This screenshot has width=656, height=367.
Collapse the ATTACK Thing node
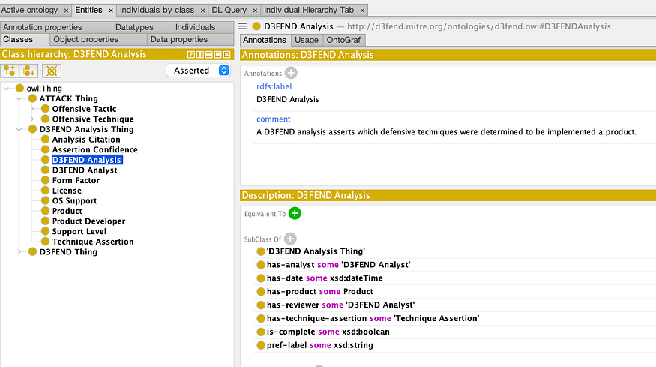pyautogui.click(x=19, y=99)
